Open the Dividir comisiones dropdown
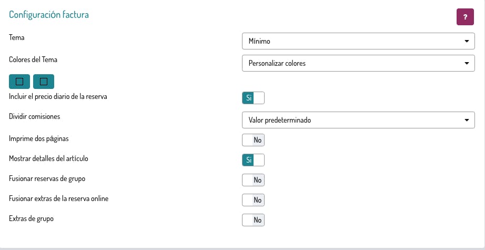 coord(358,120)
